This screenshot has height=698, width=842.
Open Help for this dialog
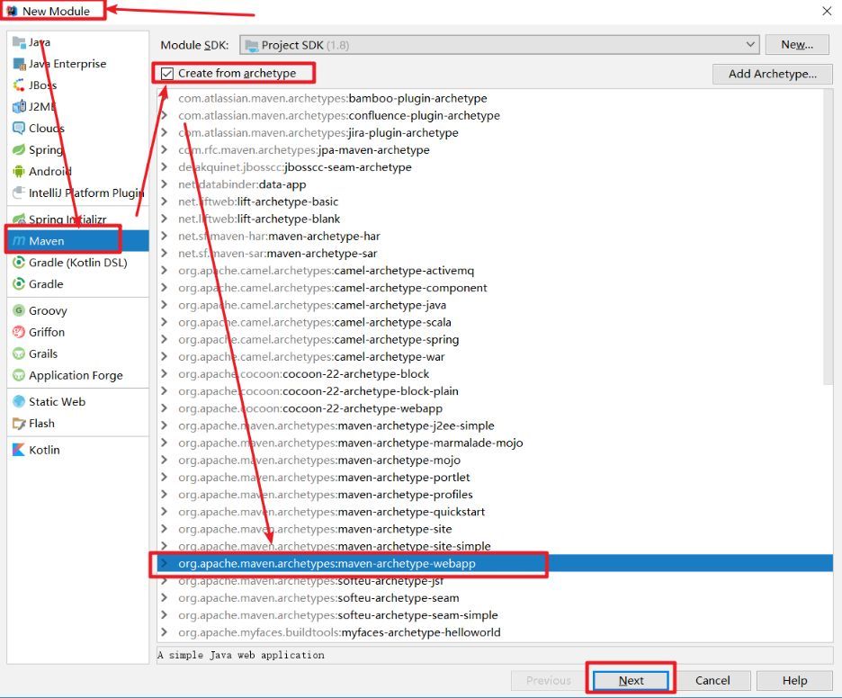click(794, 680)
